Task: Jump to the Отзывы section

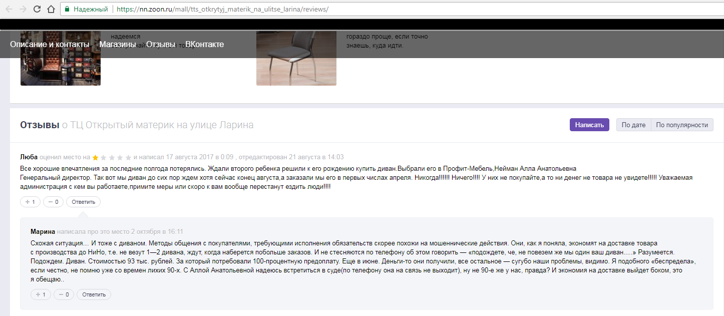Action: (161, 45)
